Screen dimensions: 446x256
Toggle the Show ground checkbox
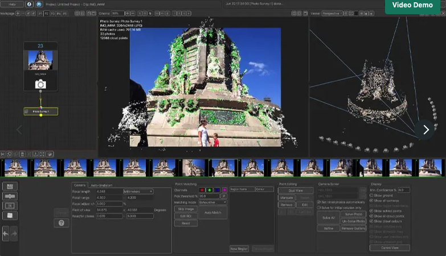point(372,195)
